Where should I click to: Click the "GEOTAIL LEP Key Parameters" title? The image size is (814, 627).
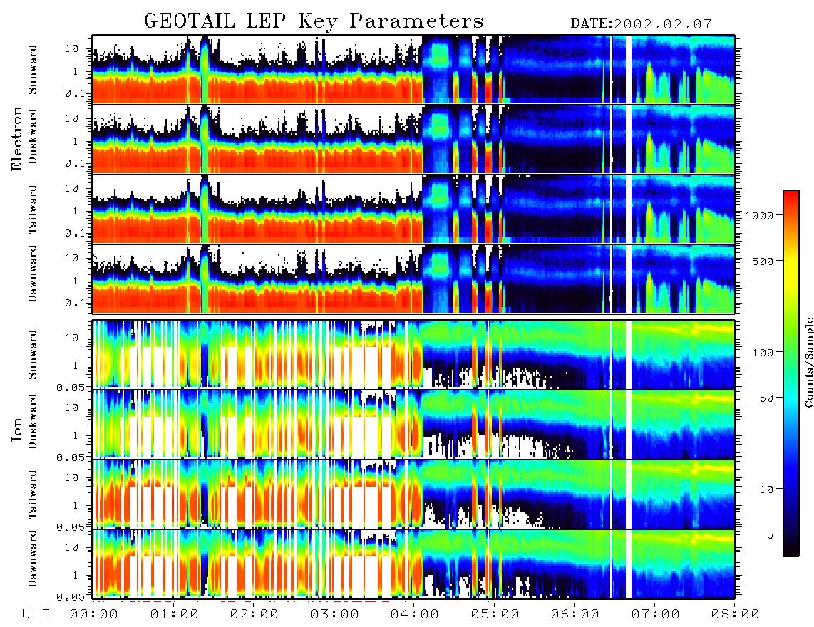click(x=314, y=21)
